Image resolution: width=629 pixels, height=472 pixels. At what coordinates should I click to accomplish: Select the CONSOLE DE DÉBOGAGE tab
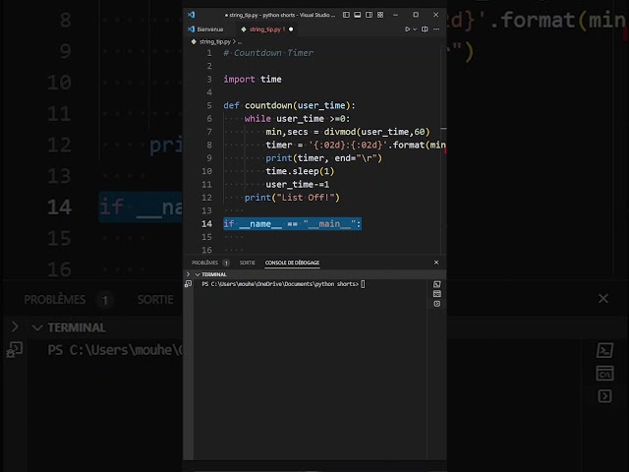click(292, 263)
